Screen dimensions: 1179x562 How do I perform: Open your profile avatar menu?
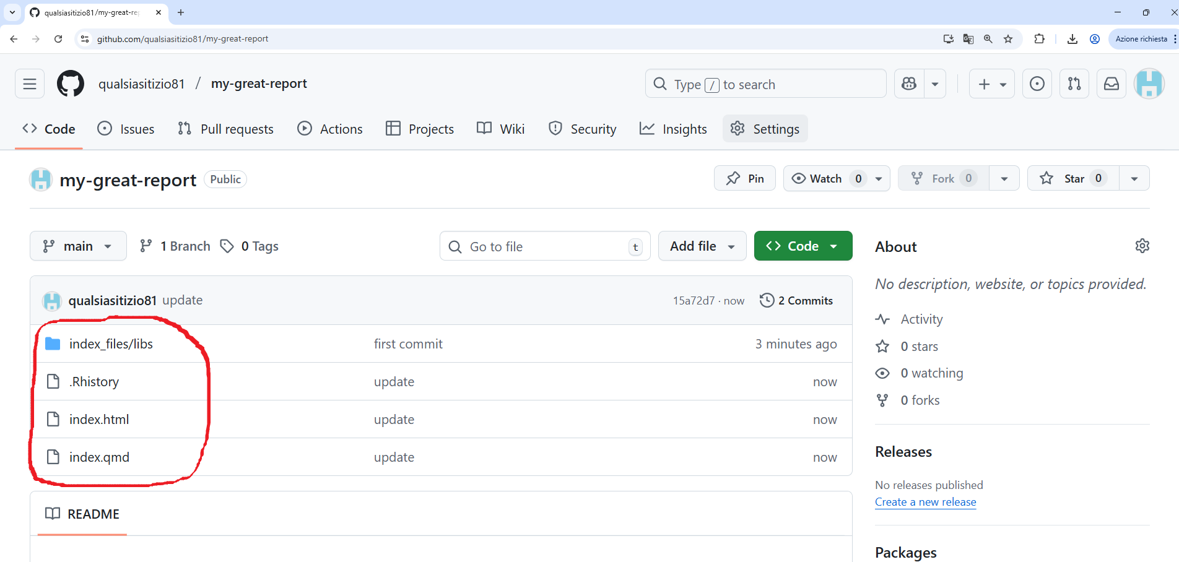point(1149,84)
